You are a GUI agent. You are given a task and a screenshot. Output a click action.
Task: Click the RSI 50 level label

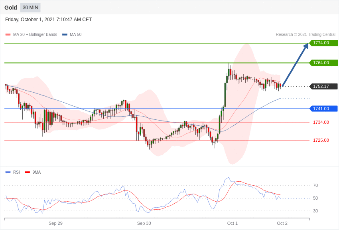(315, 198)
